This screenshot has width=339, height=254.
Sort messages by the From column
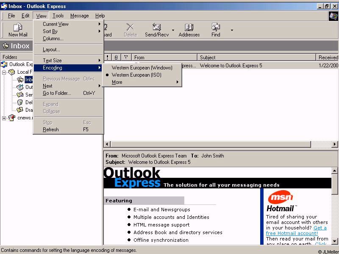164,58
